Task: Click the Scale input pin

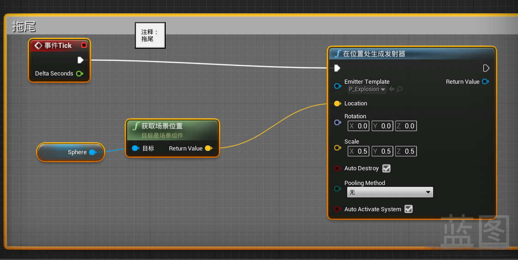Action: pos(337,148)
